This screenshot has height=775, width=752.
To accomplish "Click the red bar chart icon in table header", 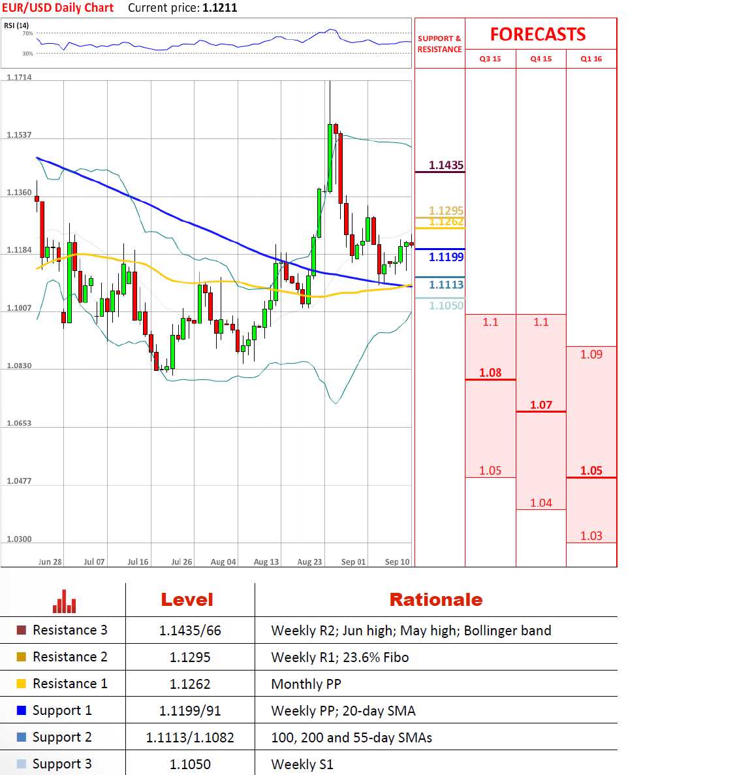I will [x=64, y=601].
